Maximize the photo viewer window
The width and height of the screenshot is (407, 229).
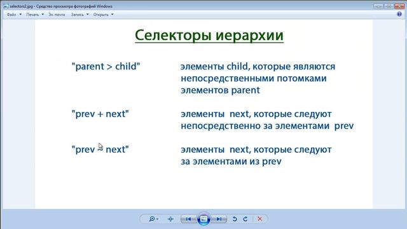[389, 6]
